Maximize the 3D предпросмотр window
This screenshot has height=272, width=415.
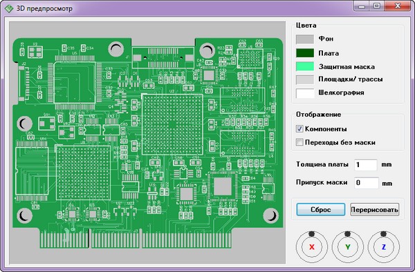pyautogui.click(x=377, y=6)
